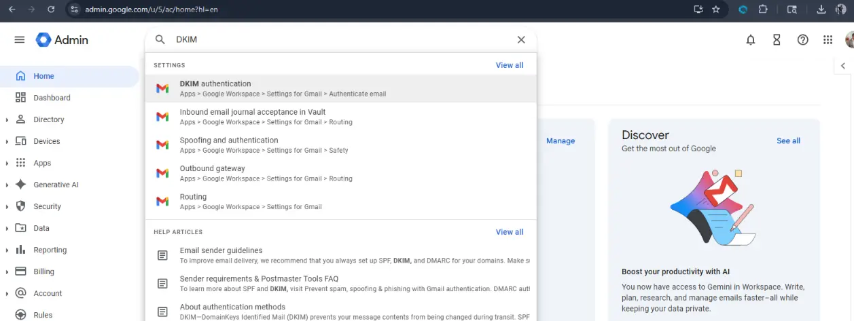The height and width of the screenshot is (321, 854).
Task: Click Gmail icon beside Spoofing and authentication
Action: click(162, 145)
